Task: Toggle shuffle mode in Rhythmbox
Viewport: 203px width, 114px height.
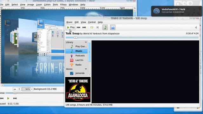Action: (97, 28)
